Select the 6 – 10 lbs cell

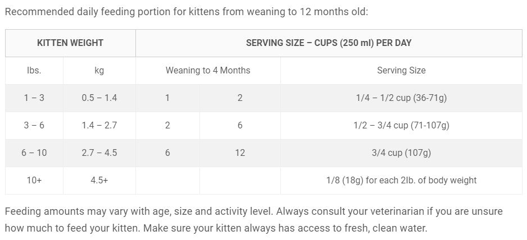[34, 153]
